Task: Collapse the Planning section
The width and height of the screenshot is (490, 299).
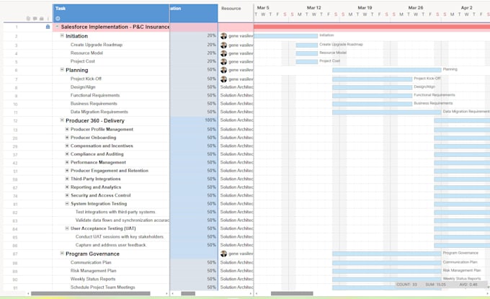Action: 62,70
